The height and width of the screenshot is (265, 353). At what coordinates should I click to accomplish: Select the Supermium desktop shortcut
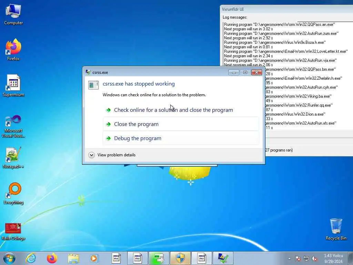pyautogui.click(x=13, y=86)
